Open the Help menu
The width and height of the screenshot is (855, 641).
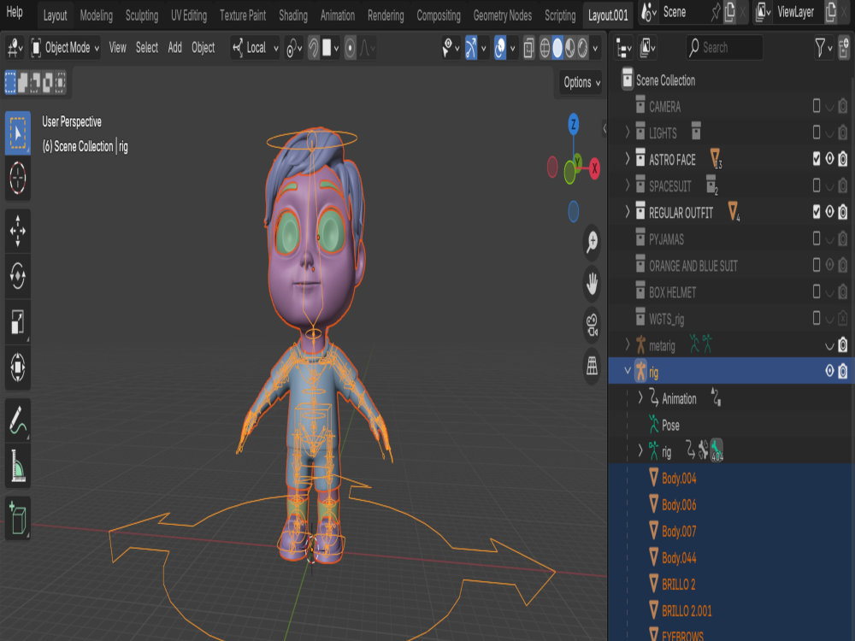click(x=15, y=12)
